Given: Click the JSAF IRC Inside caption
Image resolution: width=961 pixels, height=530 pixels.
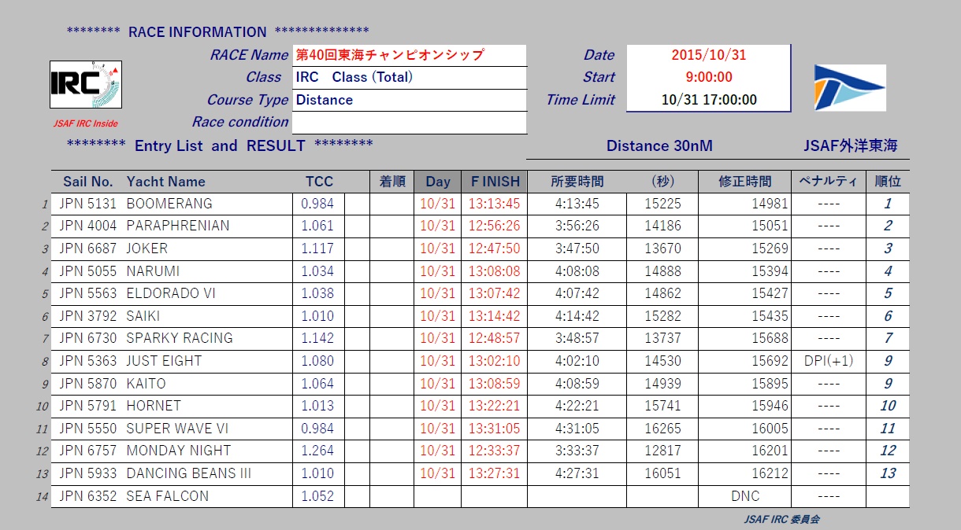Looking at the screenshot, I should [86, 123].
